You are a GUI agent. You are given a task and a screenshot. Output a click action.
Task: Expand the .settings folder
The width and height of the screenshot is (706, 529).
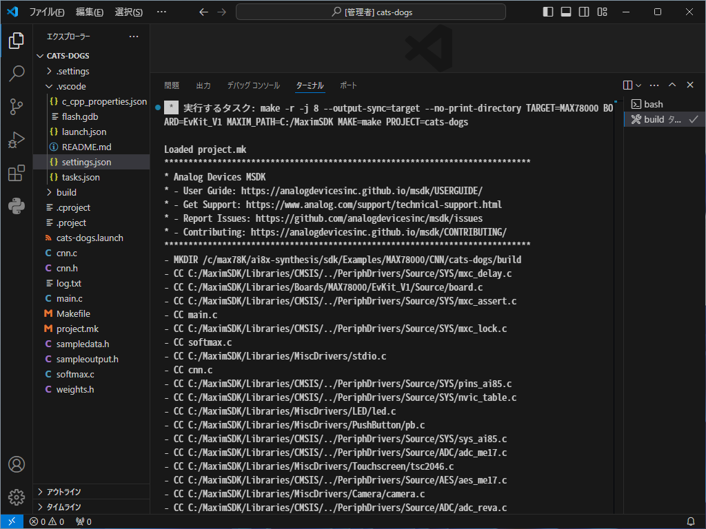point(72,71)
